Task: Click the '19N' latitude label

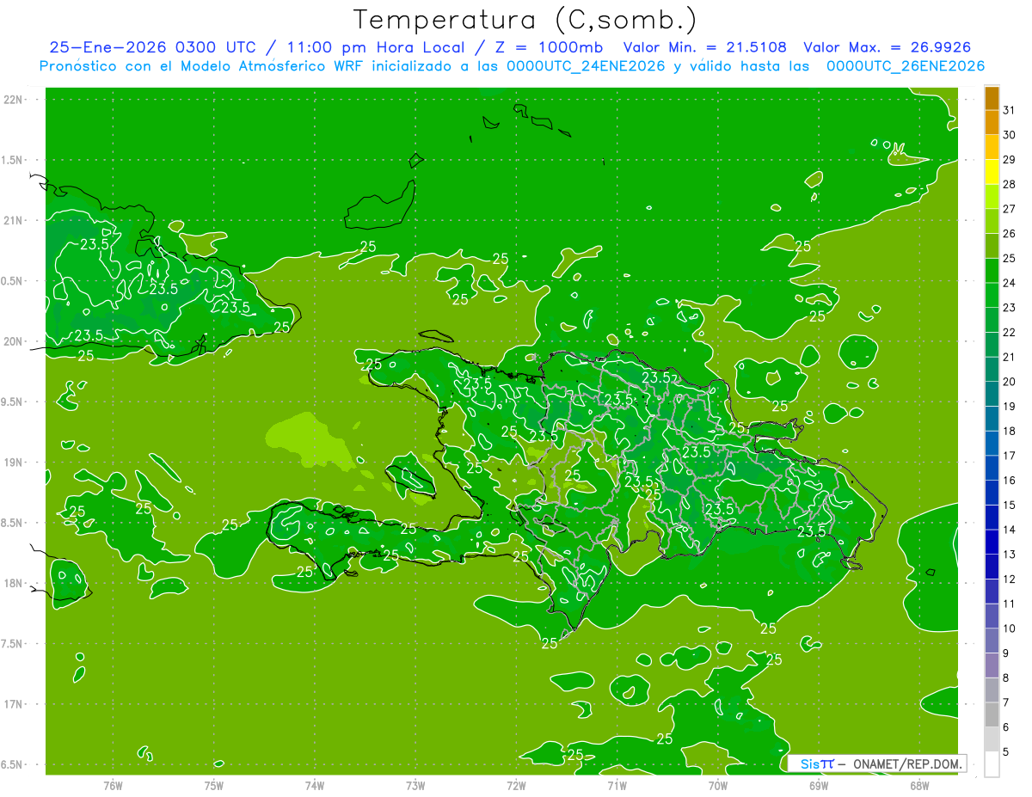Action: tap(13, 463)
